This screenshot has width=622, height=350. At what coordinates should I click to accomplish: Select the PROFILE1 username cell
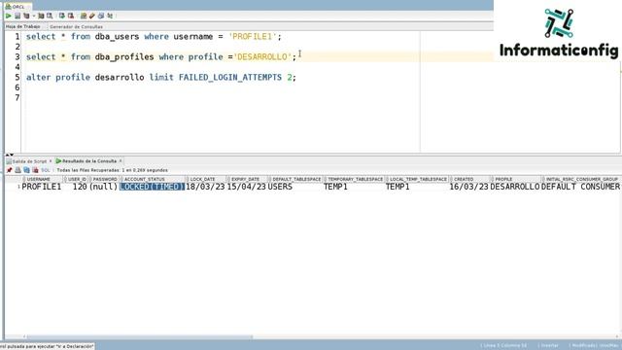pos(42,187)
